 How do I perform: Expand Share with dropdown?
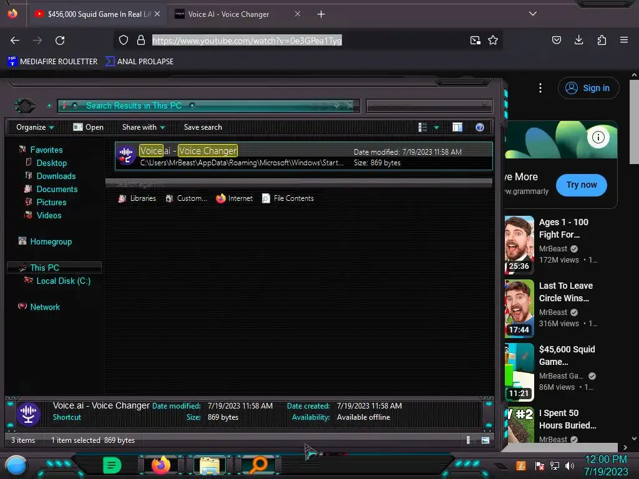click(x=144, y=127)
